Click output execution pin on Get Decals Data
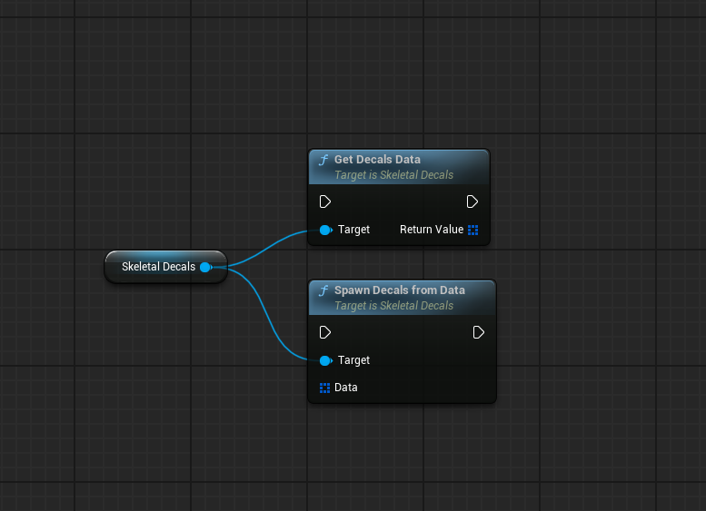706x511 pixels. (472, 201)
